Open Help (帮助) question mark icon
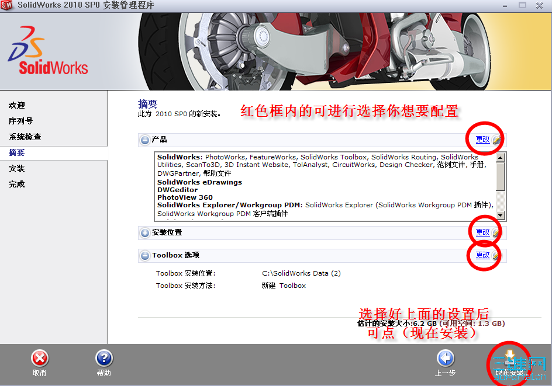The width and height of the screenshot is (552, 386). pyautogui.click(x=104, y=358)
